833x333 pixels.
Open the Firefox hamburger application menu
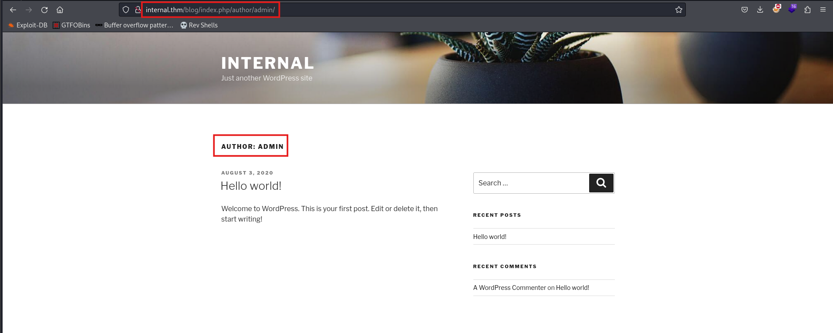click(823, 10)
